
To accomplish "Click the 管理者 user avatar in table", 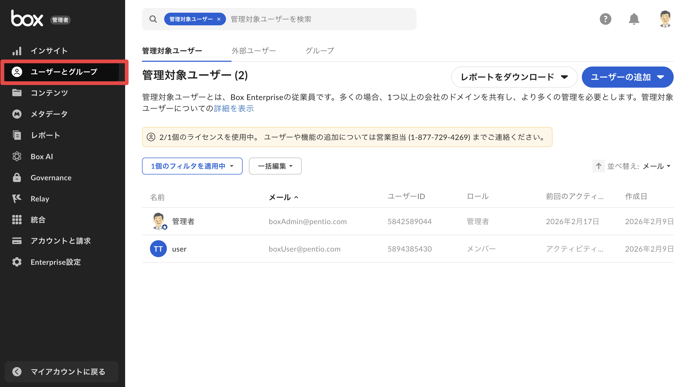I will click(159, 221).
